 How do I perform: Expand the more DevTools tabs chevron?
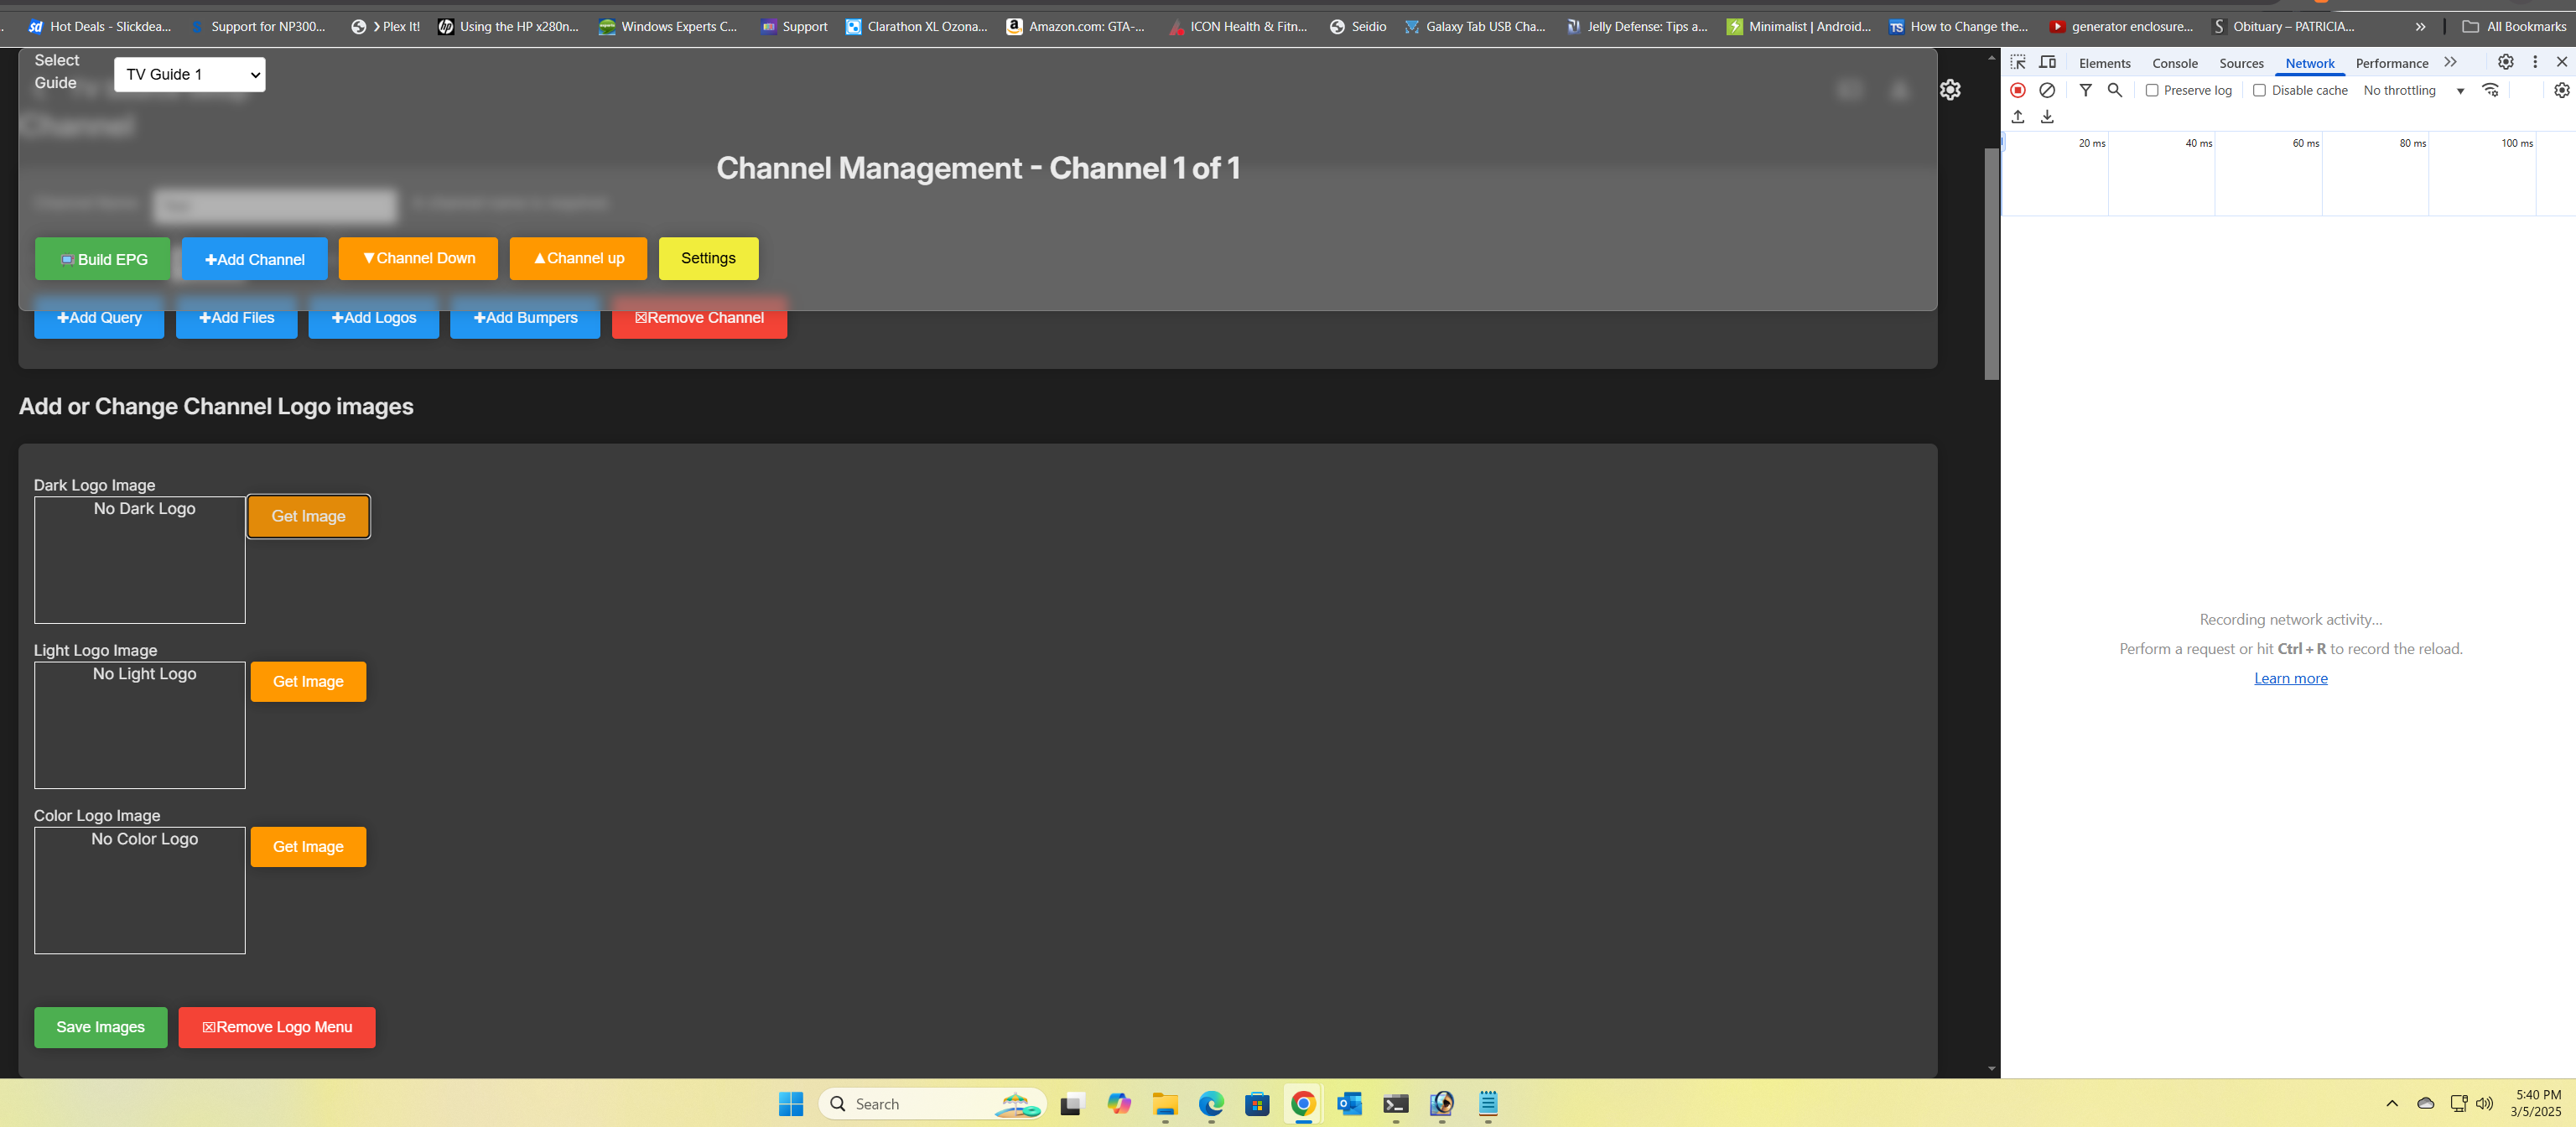[x=2450, y=62]
